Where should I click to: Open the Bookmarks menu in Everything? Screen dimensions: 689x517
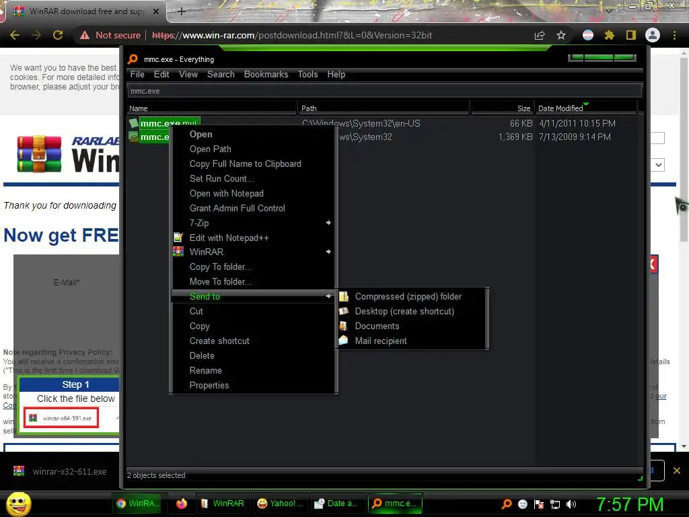266,74
